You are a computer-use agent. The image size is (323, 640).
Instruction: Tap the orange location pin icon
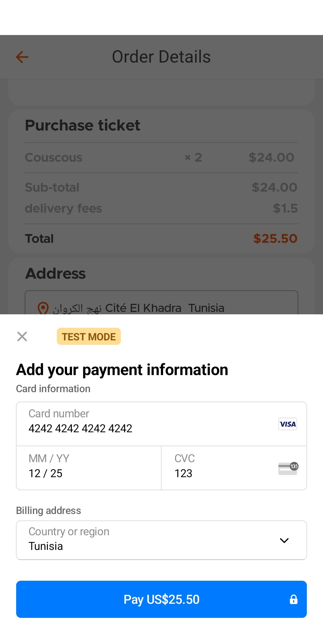[x=43, y=308]
